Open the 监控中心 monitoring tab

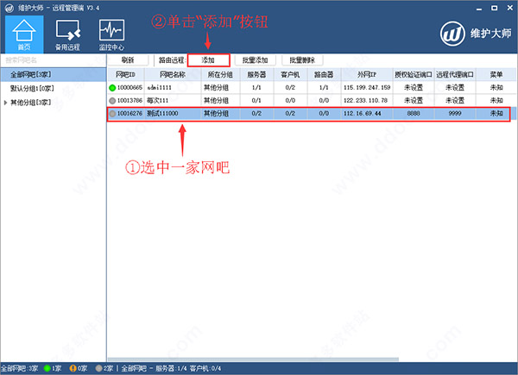click(111, 34)
